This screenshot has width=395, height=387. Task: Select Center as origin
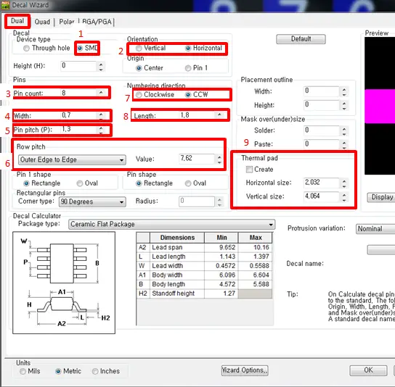[150, 68]
